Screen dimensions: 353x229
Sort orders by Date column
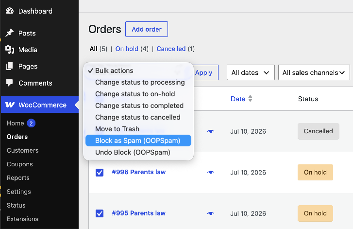238,99
